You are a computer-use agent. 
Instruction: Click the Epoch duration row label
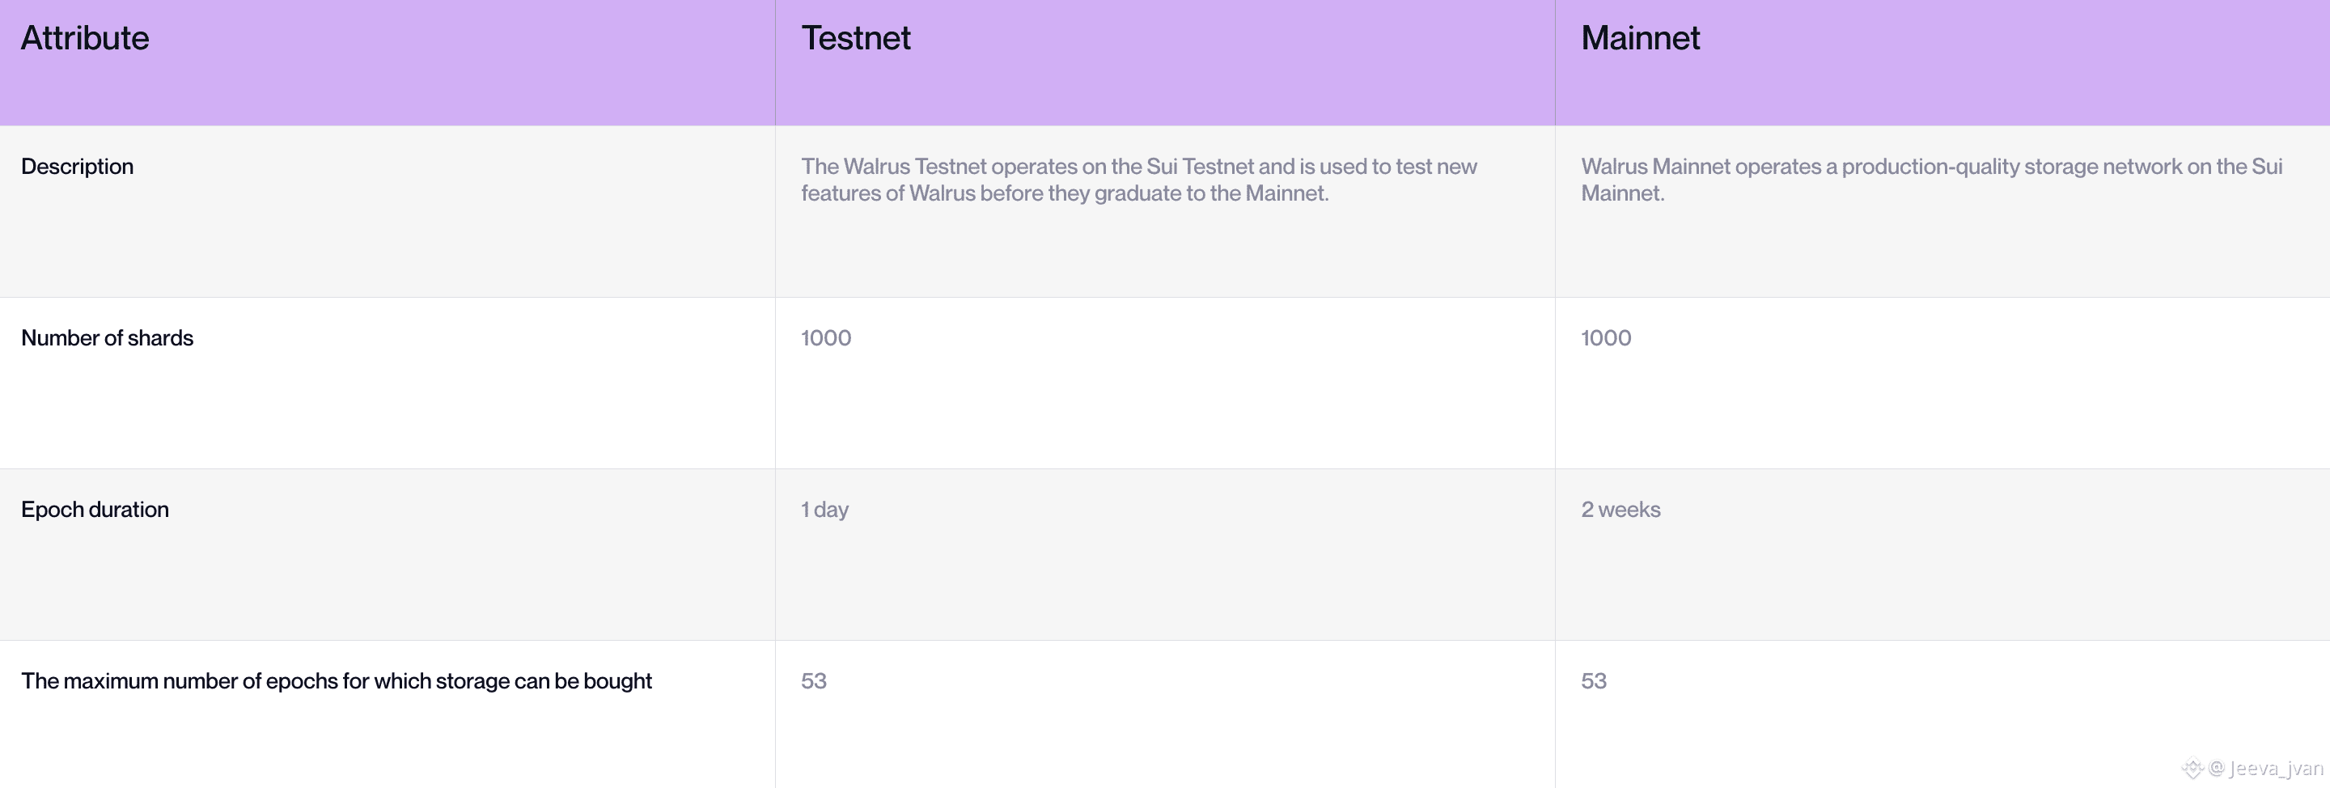95,510
